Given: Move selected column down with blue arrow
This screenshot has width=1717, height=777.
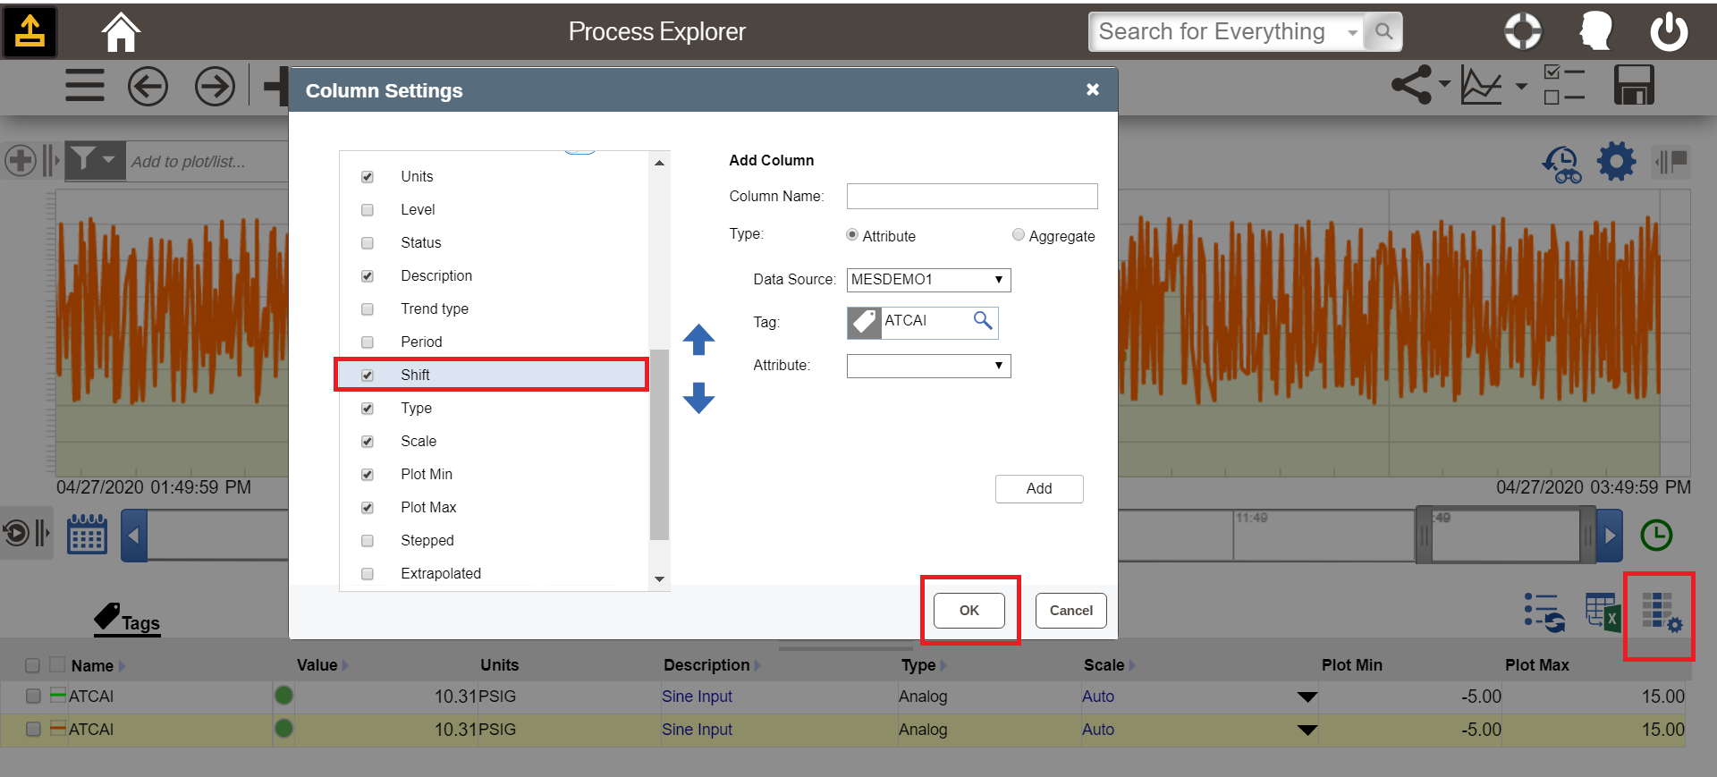Looking at the screenshot, I should tap(698, 398).
